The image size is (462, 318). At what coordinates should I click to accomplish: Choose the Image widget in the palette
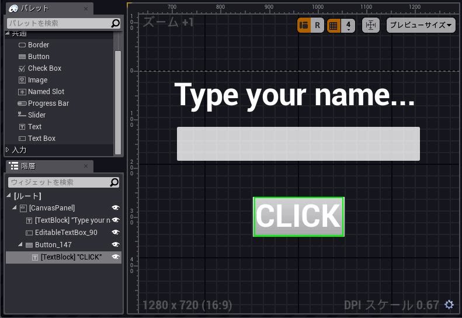[x=37, y=80]
